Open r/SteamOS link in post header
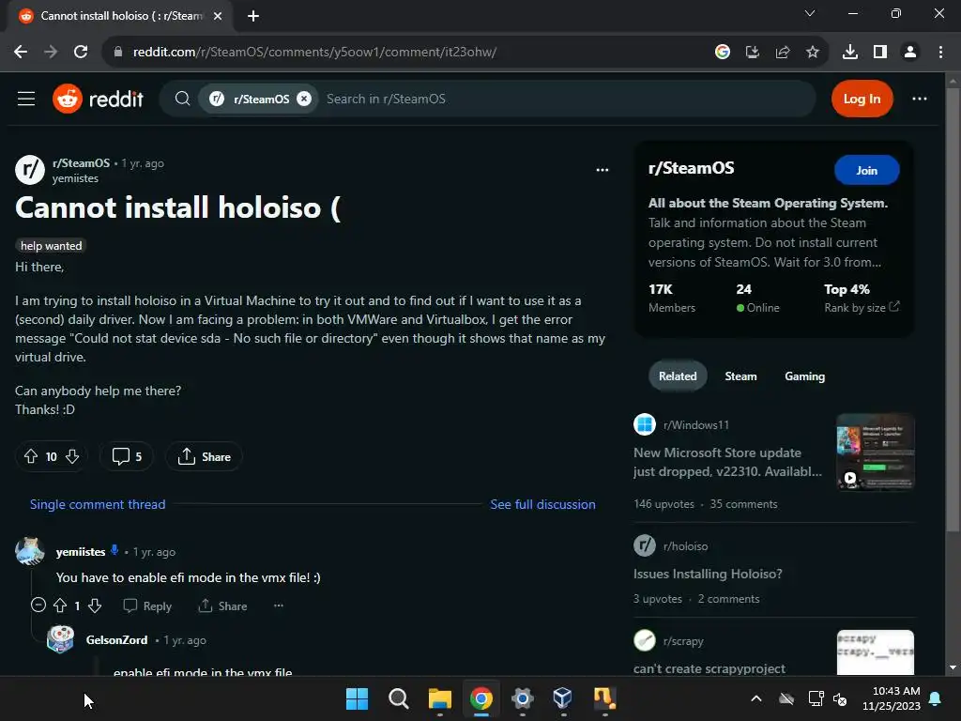The image size is (961, 721). (81, 163)
